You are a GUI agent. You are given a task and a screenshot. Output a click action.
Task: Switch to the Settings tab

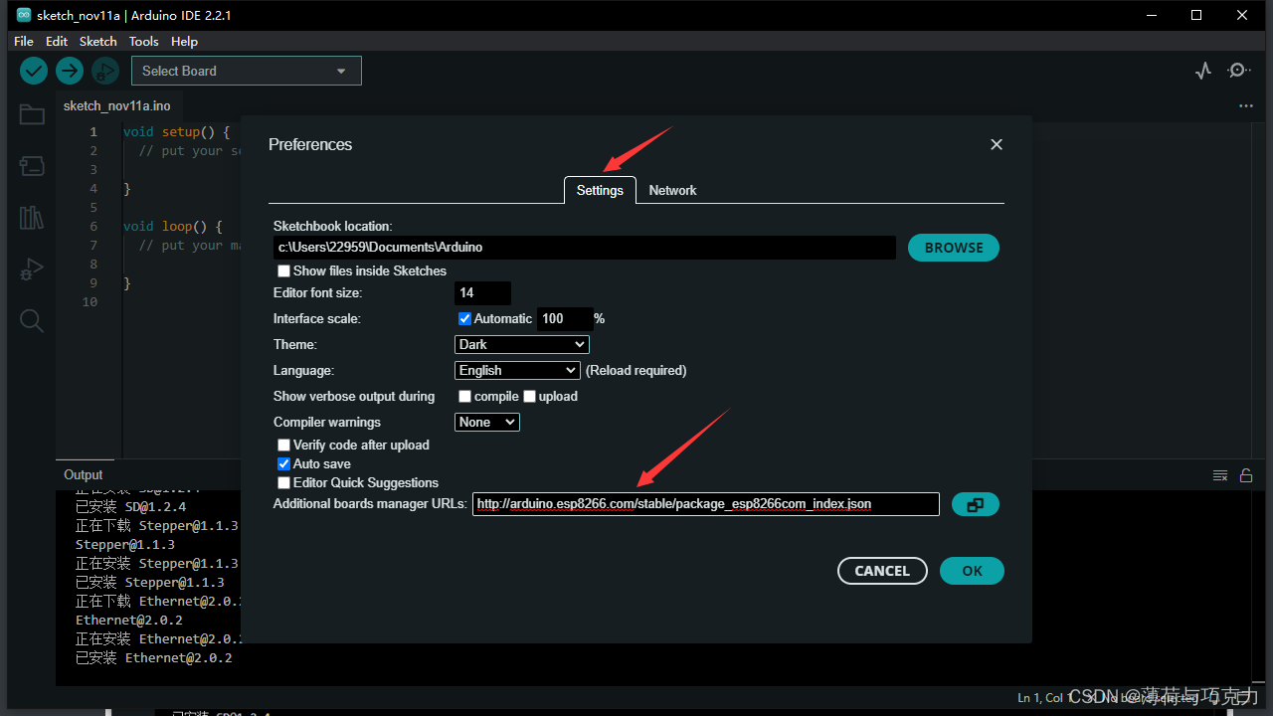[600, 190]
